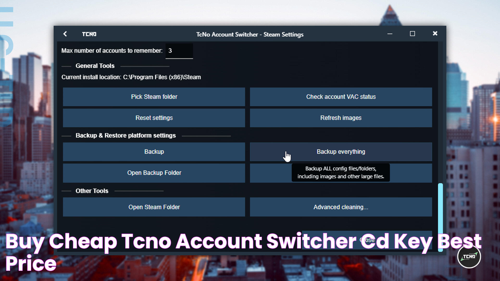Expand General Tools section
The image size is (500, 281).
tap(95, 66)
